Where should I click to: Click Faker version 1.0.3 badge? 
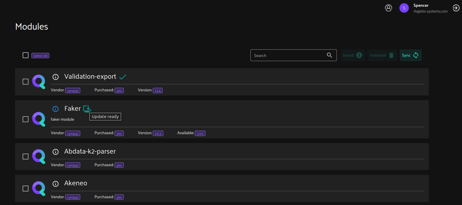point(158,133)
